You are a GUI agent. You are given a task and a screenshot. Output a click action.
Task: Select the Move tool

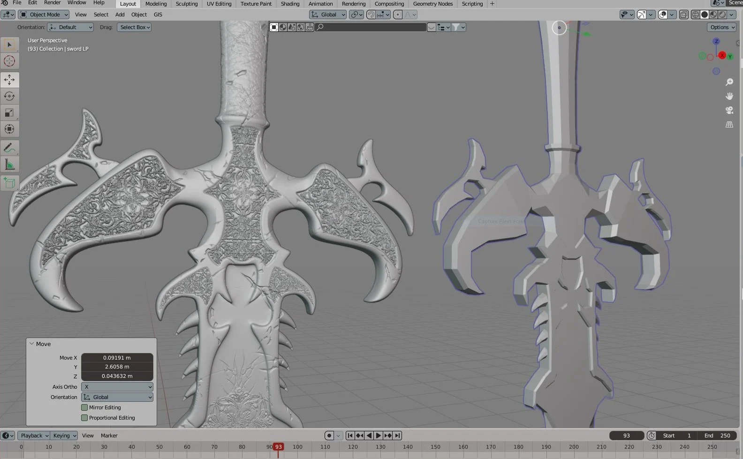(9, 80)
